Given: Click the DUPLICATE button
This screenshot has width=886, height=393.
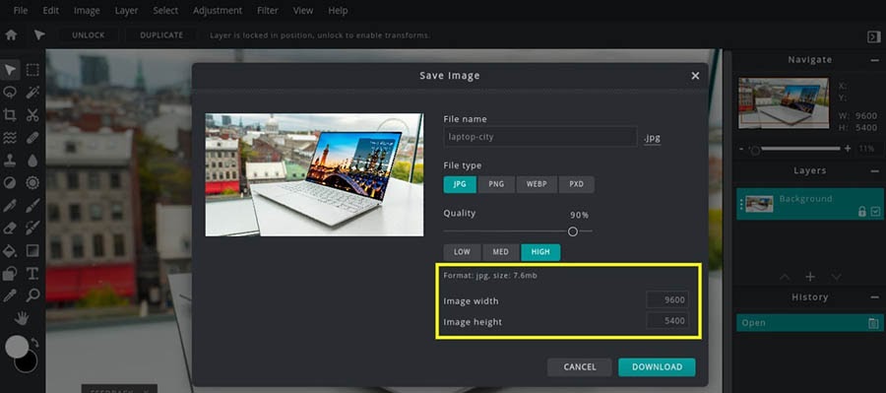Looking at the screenshot, I should point(161,35).
